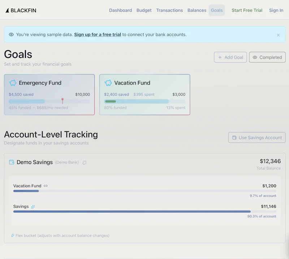Click the 'Total Balance' label

268,168
